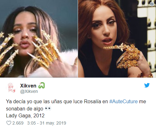Open the Xikven display name link
This screenshot has height=128, width=156.
click(x=28, y=86)
